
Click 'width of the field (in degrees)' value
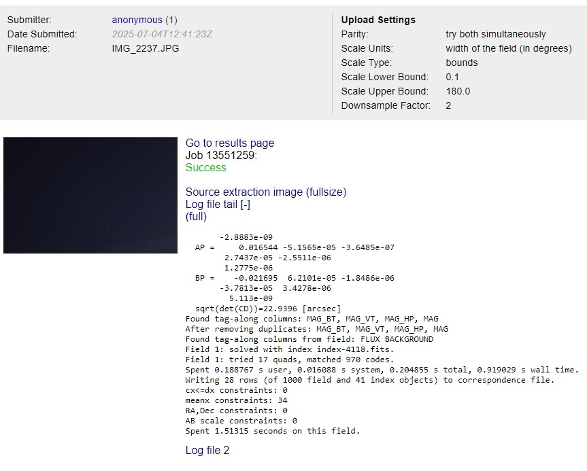coord(509,48)
